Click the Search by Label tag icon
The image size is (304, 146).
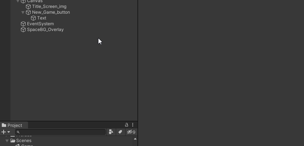click(120, 132)
